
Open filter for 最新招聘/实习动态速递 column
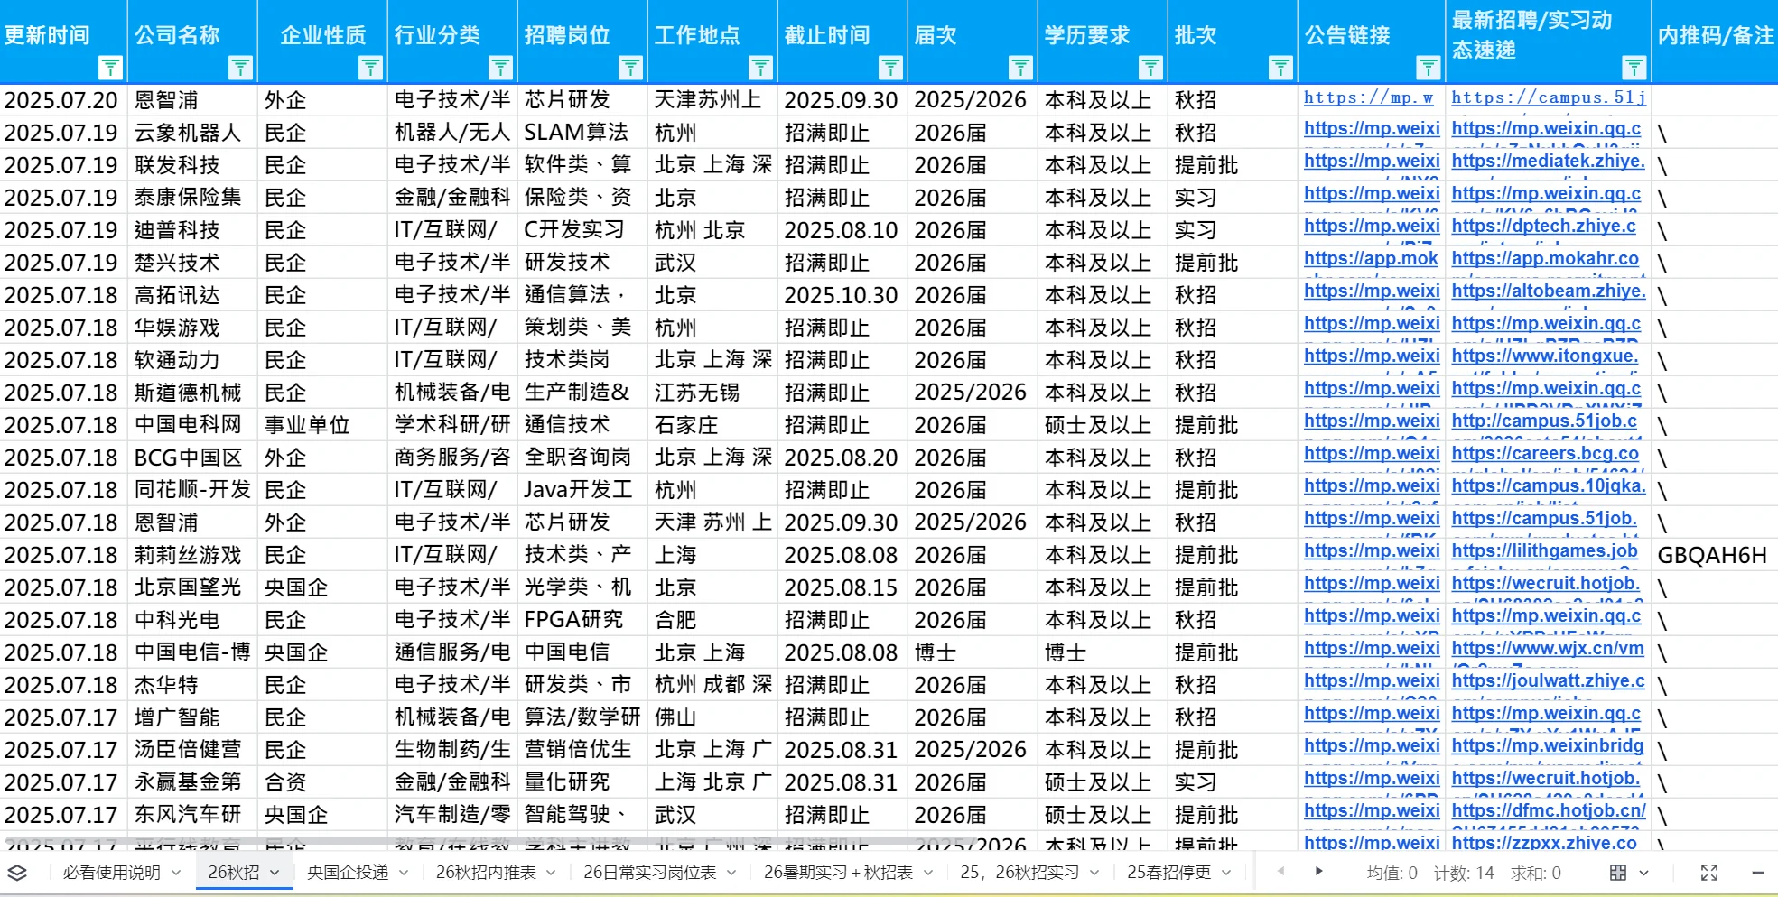[x=1634, y=68]
